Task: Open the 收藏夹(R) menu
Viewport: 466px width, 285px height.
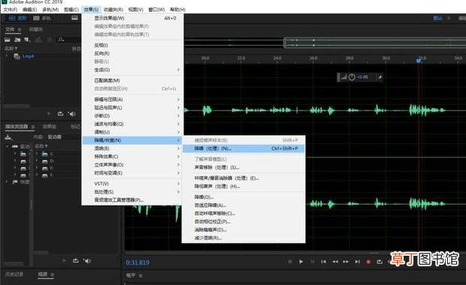Action: [113, 10]
